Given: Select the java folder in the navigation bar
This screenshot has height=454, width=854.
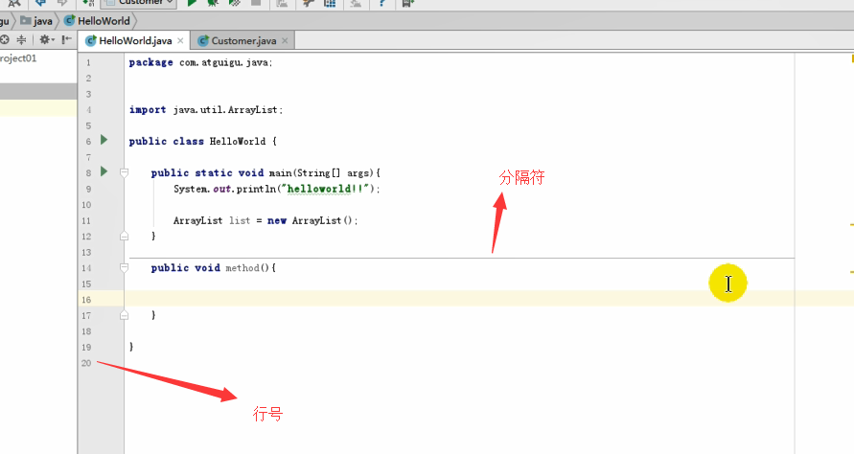Looking at the screenshot, I should point(36,21).
